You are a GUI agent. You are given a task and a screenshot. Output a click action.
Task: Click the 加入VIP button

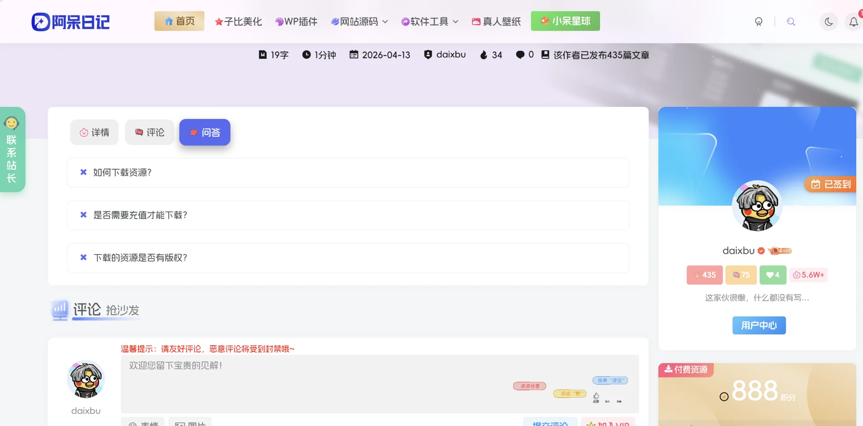(609, 423)
